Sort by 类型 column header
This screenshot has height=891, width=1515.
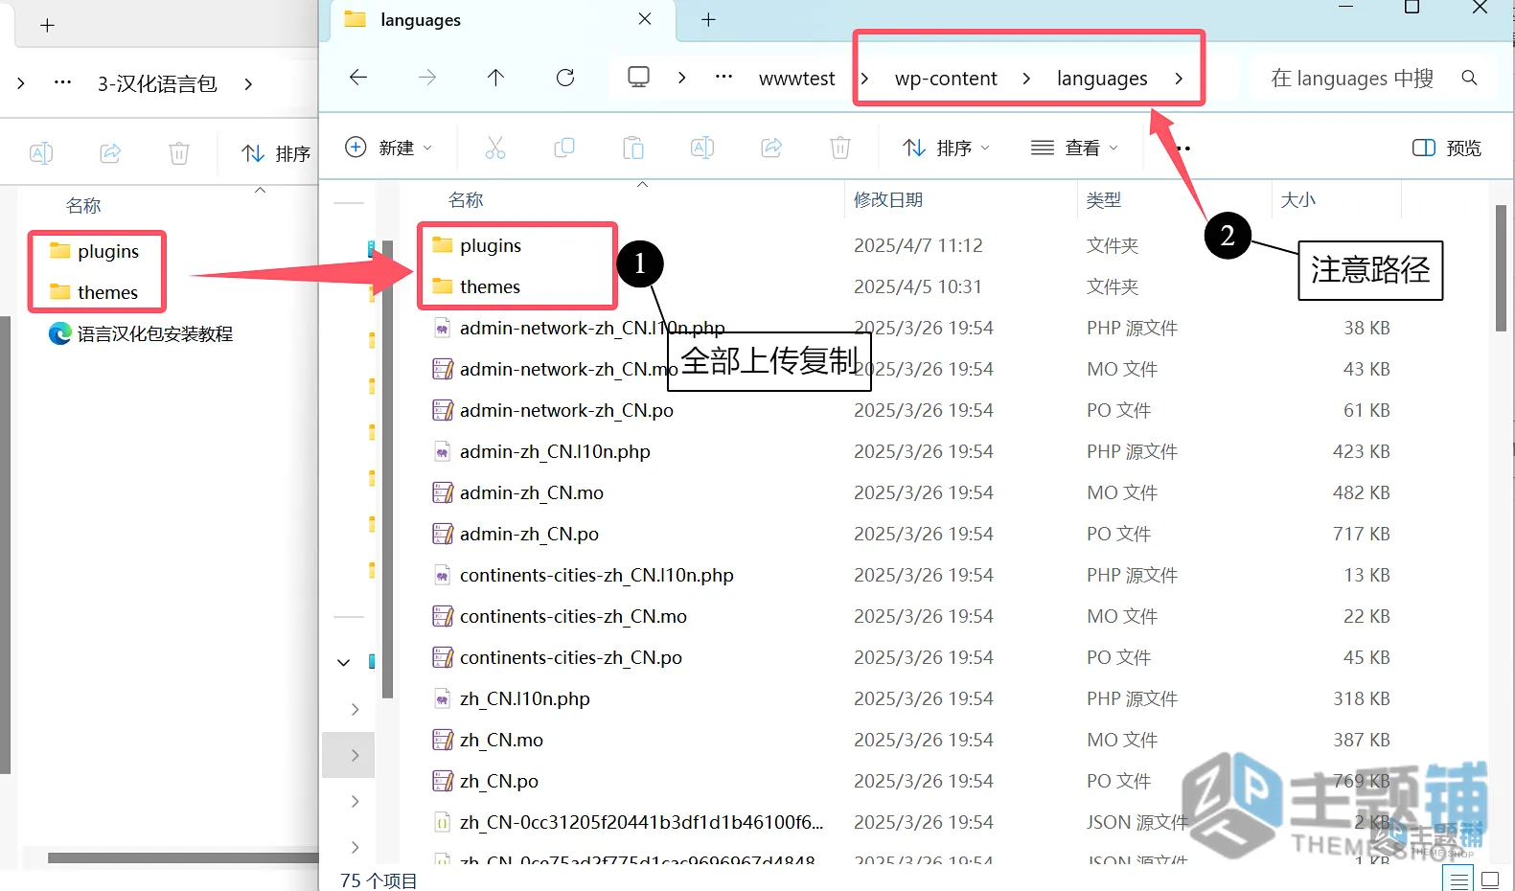tap(1104, 199)
